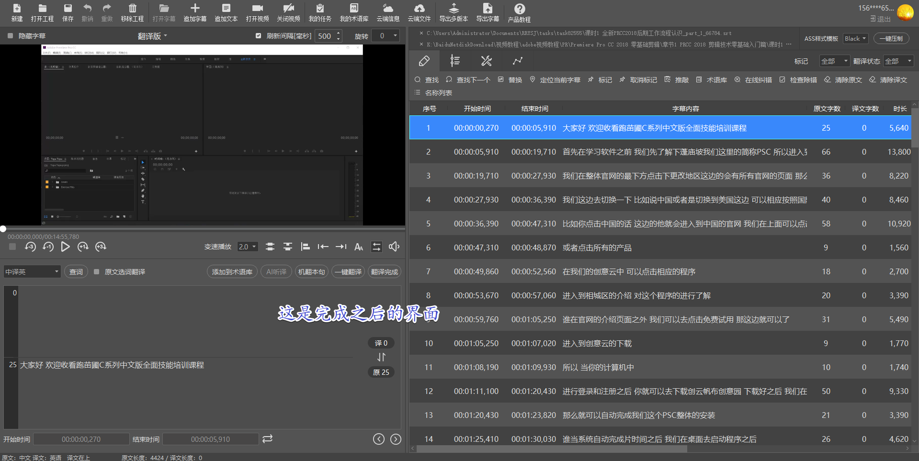Click 导出字幕 export subtitle icon

pyautogui.click(x=488, y=13)
